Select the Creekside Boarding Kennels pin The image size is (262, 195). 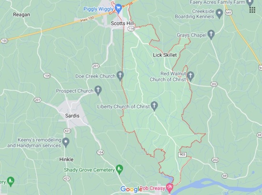(x=219, y=14)
